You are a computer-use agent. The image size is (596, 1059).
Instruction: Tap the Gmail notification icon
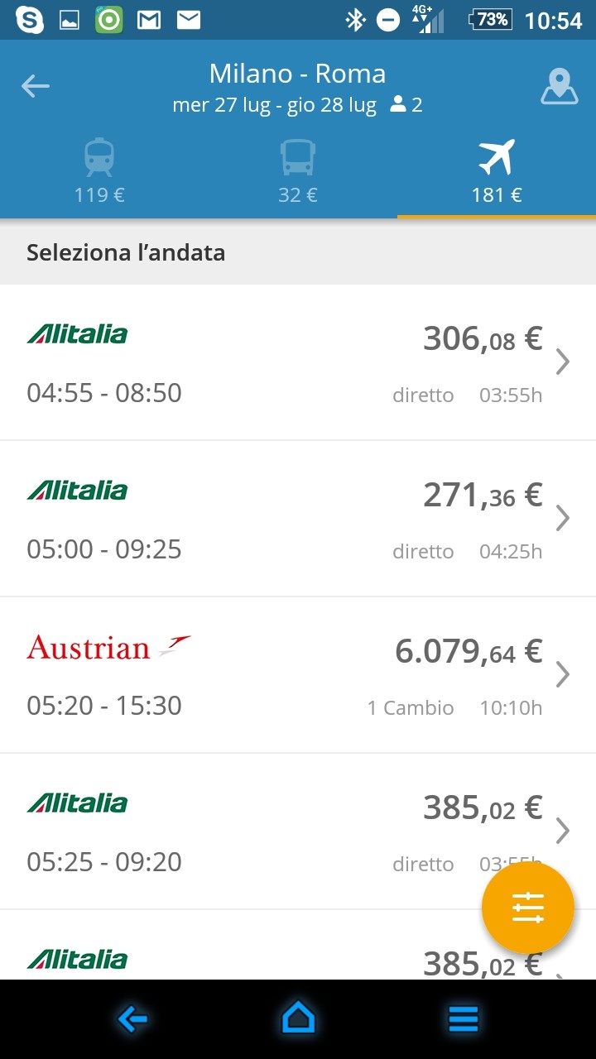pos(149,19)
